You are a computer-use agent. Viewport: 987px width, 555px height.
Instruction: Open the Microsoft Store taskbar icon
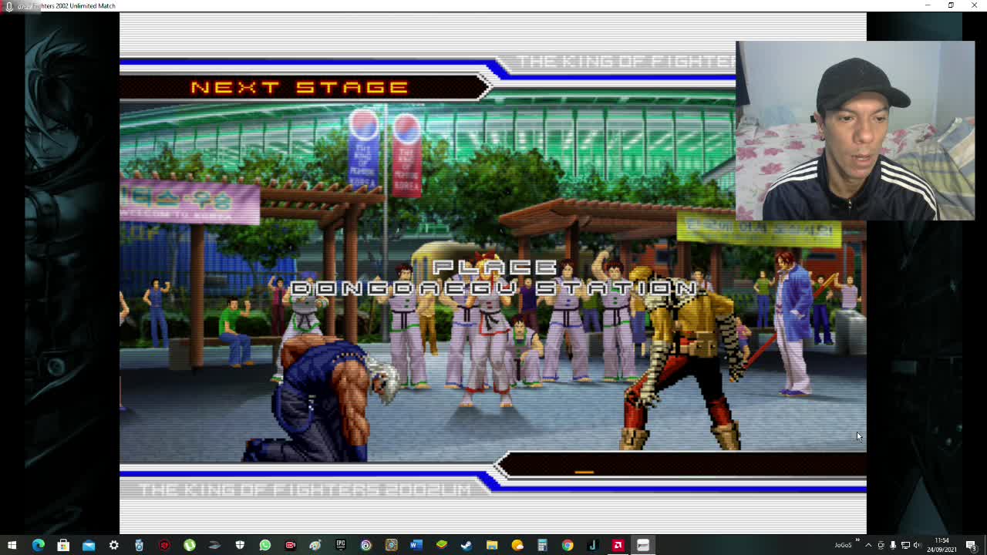click(63, 545)
